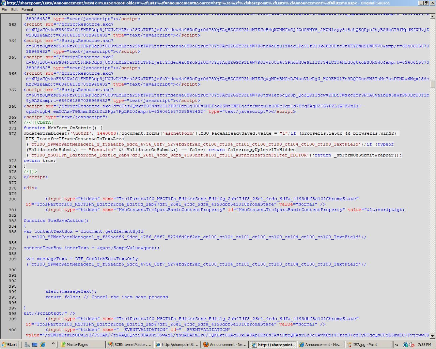Click 'MsoContentToolpartBasicContentProperty' name on line 381
Image resolution: width=436 pixels, height=349 pixels.
coord(170,210)
